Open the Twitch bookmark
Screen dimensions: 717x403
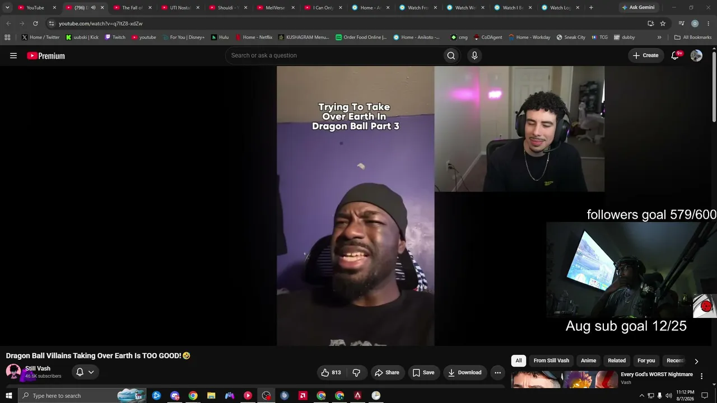[x=115, y=38]
